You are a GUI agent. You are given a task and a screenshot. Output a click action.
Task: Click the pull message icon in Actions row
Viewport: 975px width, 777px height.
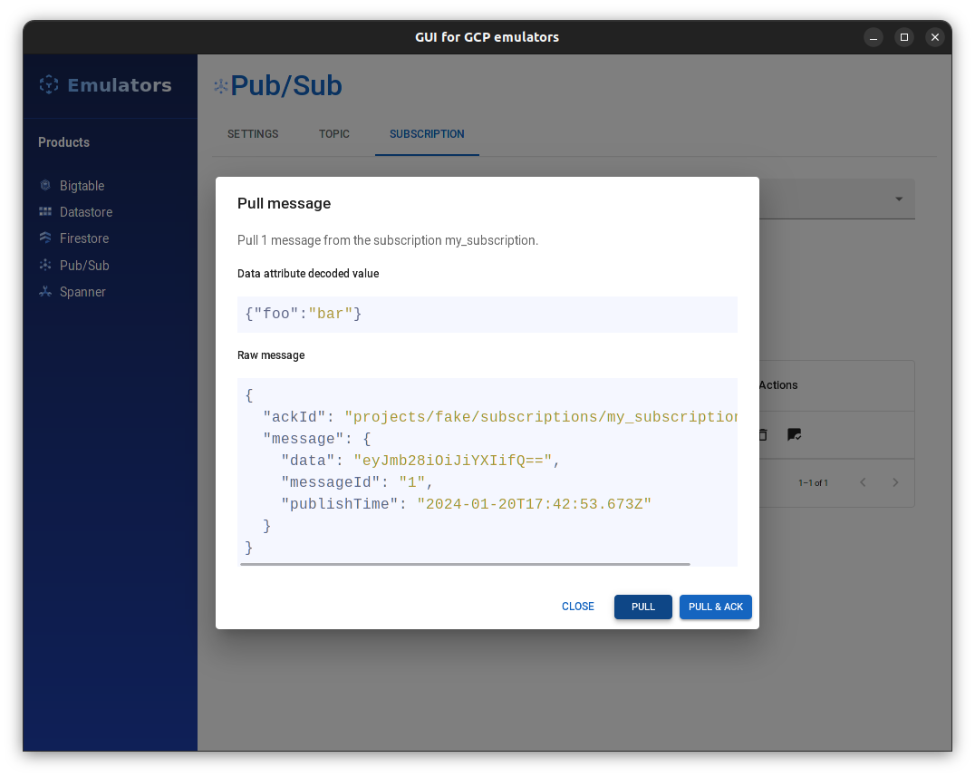click(794, 435)
